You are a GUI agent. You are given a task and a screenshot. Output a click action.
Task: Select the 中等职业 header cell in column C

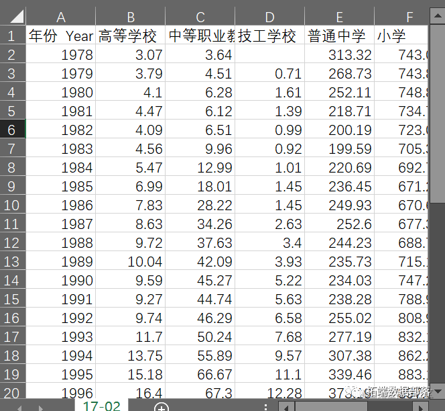point(200,35)
